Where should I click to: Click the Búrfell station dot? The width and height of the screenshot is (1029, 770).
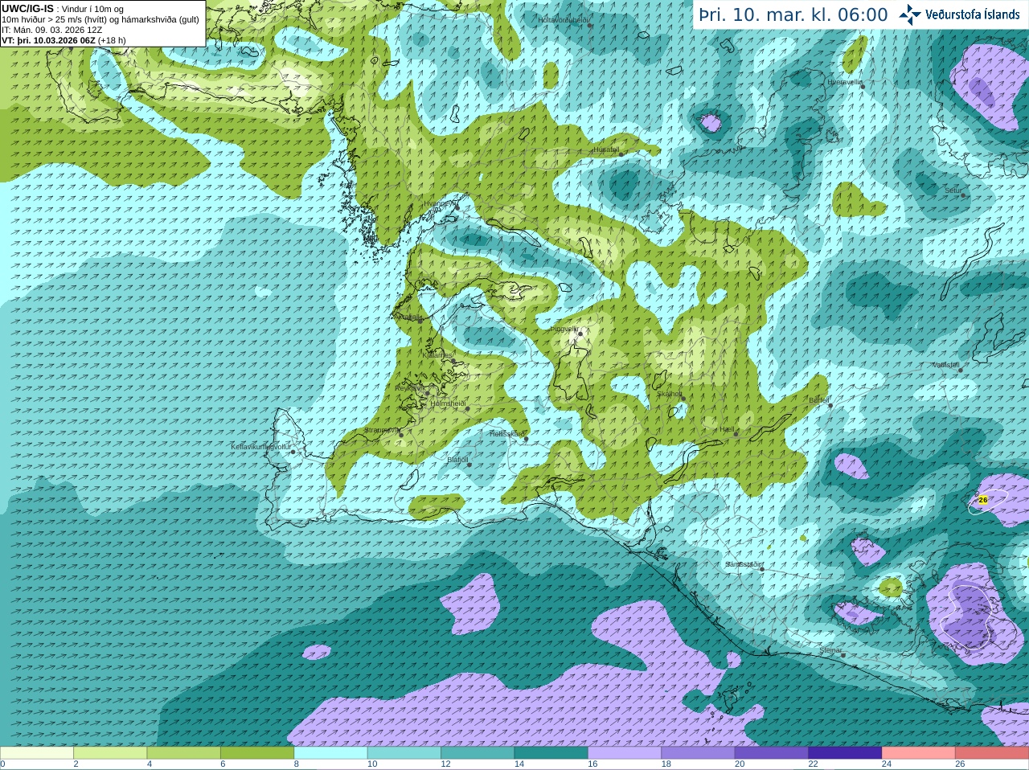[831, 405]
